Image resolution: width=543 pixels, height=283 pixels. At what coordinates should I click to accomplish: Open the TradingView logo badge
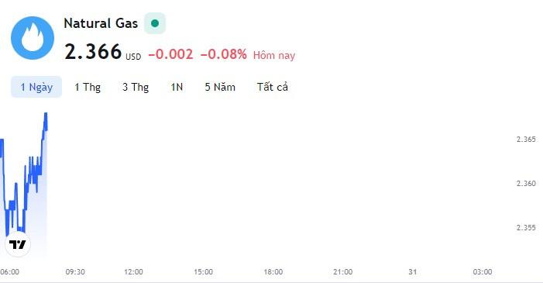[18, 244]
